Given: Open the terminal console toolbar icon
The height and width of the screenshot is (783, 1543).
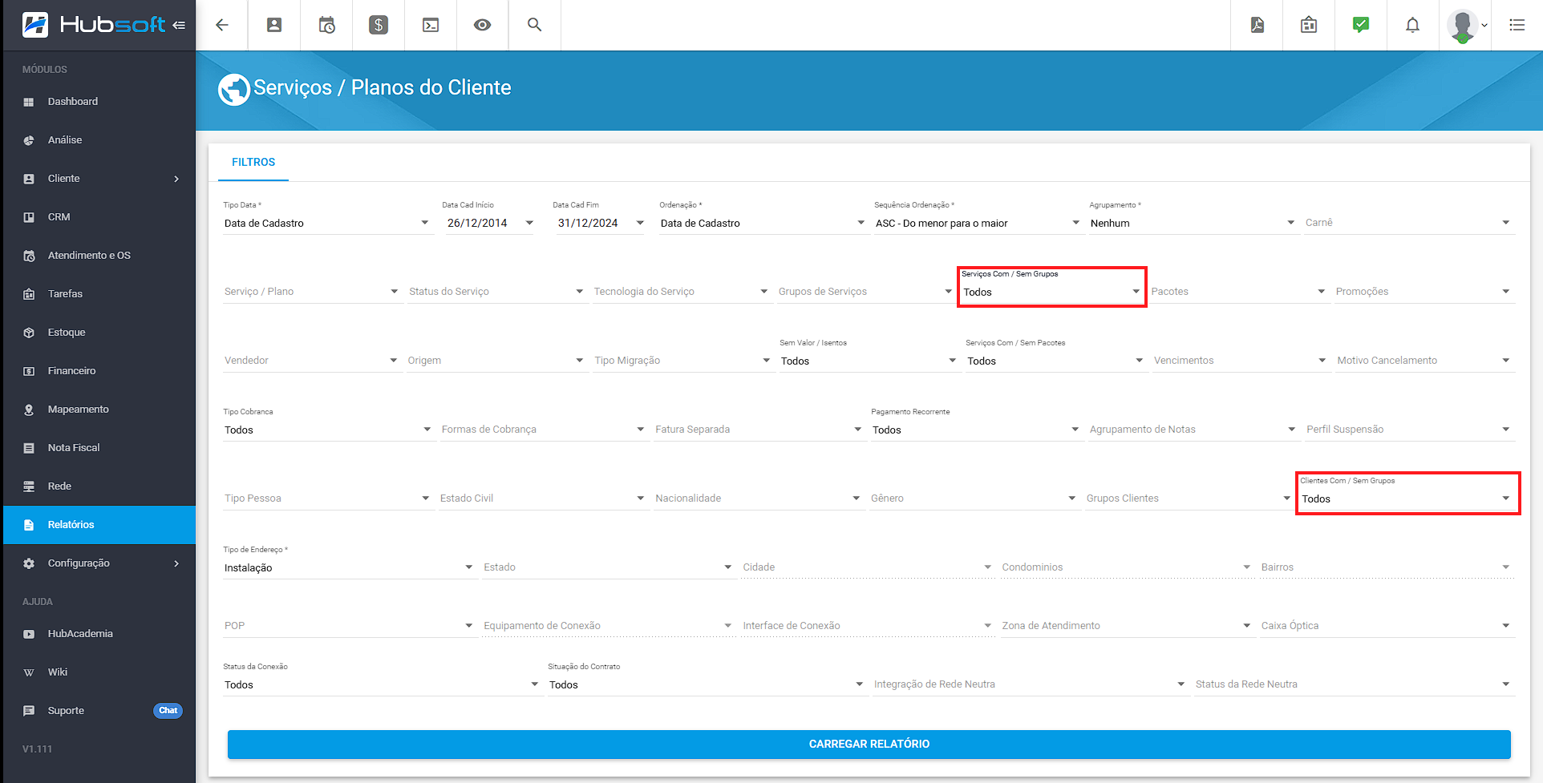Looking at the screenshot, I should click(431, 25).
